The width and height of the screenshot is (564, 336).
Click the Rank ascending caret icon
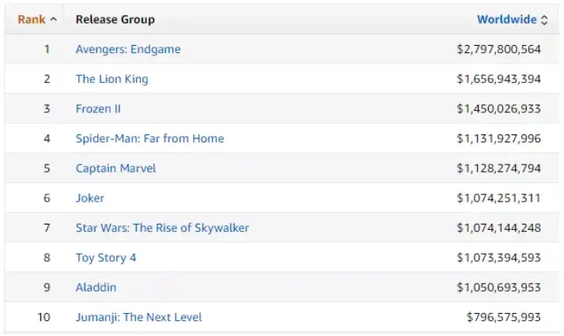click(53, 20)
